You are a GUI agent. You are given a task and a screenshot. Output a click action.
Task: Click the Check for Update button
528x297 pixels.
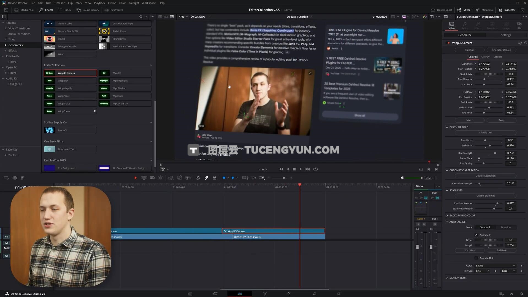(501, 50)
